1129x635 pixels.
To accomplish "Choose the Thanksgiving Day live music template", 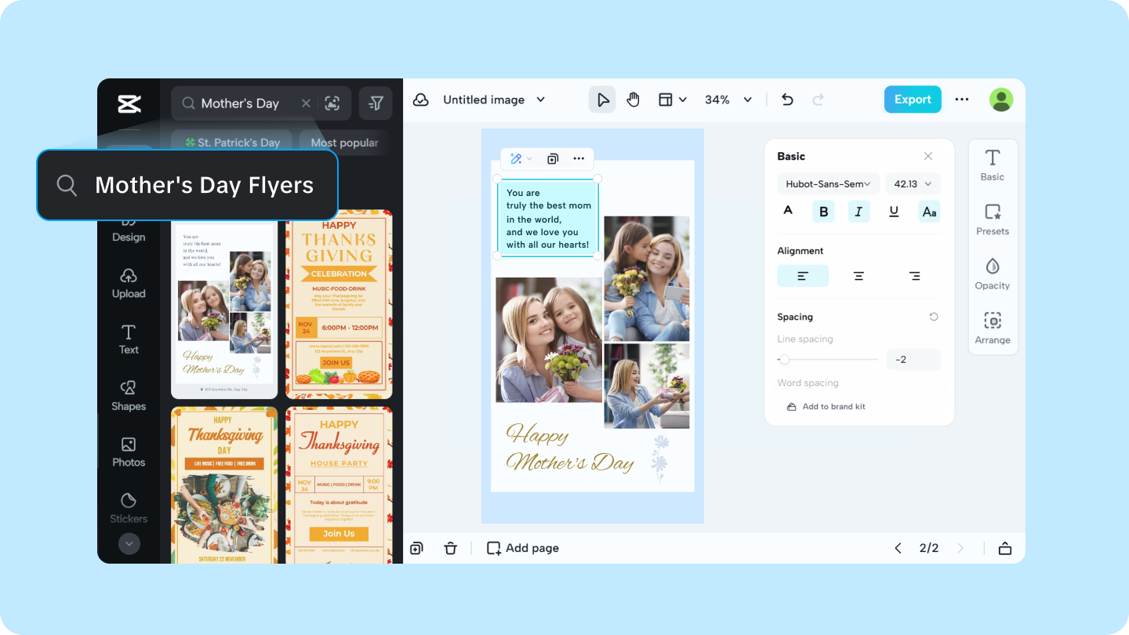I will [x=224, y=484].
